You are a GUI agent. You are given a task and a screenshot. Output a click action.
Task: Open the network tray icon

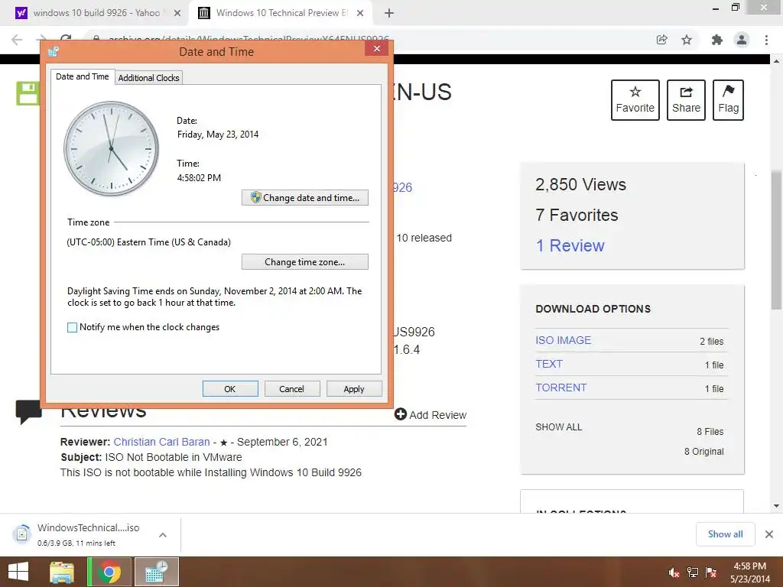(x=693, y=573)
